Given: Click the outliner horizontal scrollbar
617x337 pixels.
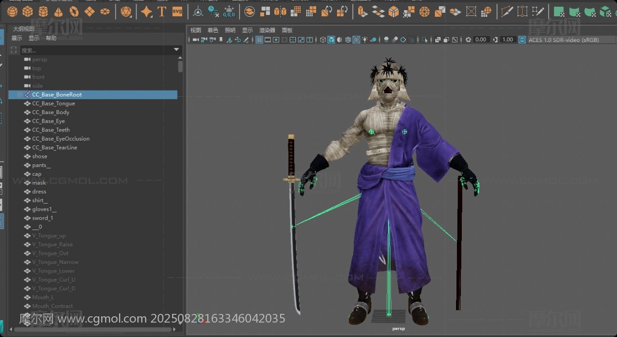Looking at the screenshot, I should 94,330.
